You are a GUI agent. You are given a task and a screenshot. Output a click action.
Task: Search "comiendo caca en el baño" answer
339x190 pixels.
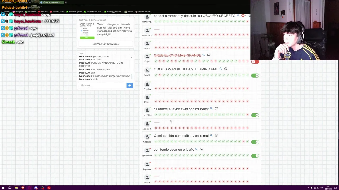click(197, 149)
